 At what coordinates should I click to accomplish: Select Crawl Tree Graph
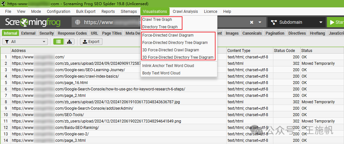click(x=157, y=20)
